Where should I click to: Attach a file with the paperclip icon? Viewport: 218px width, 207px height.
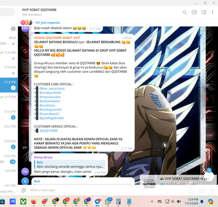click(24, 190)
